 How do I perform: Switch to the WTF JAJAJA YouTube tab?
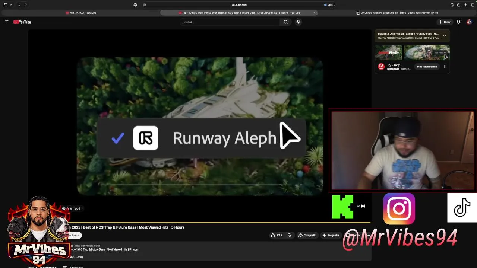81,13
